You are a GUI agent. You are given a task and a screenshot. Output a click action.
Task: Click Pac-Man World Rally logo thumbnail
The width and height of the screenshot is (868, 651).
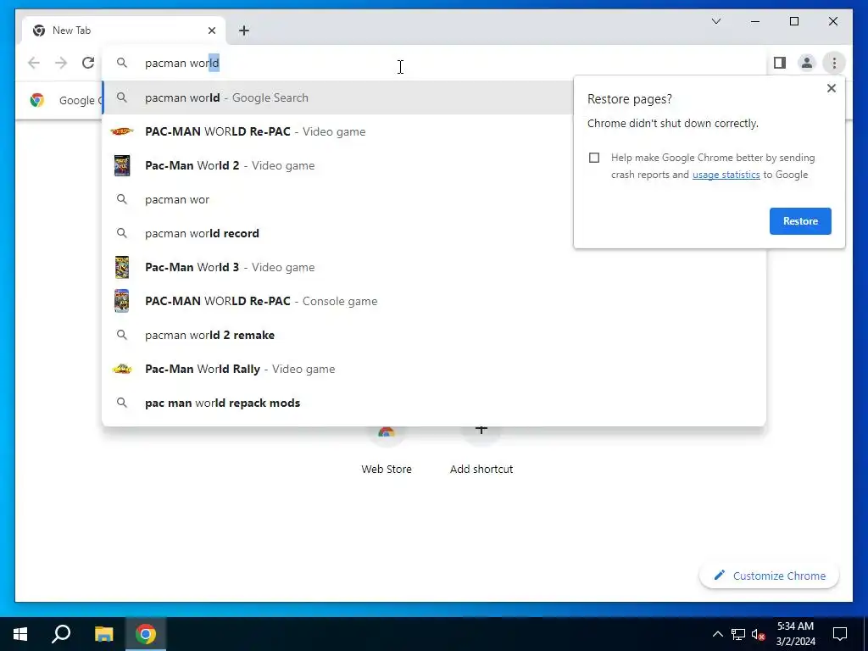pos(122,369)
